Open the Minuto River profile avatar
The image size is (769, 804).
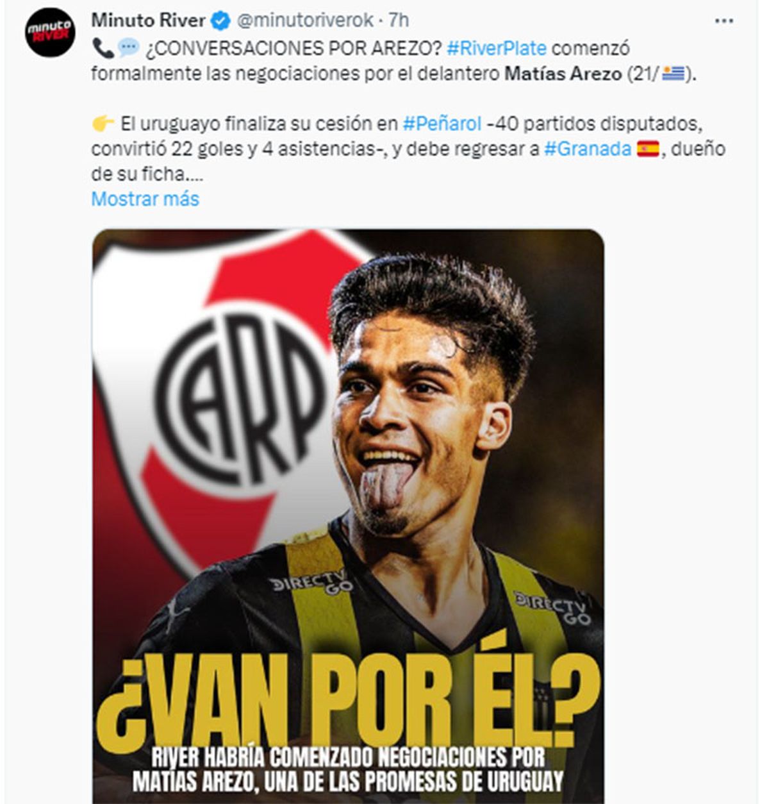coord(51,32)
